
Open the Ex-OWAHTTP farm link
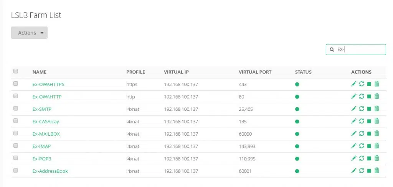click(x=47, y=97)
